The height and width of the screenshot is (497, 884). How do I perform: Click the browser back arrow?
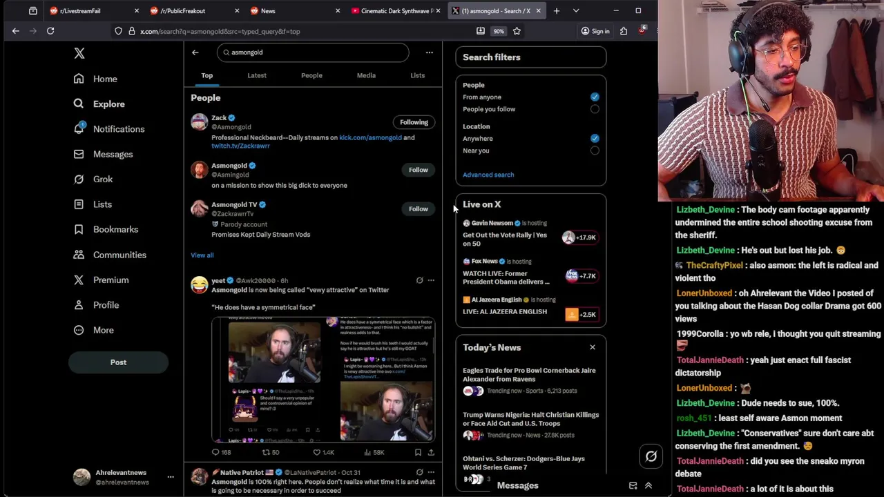(x=15, y=31)
